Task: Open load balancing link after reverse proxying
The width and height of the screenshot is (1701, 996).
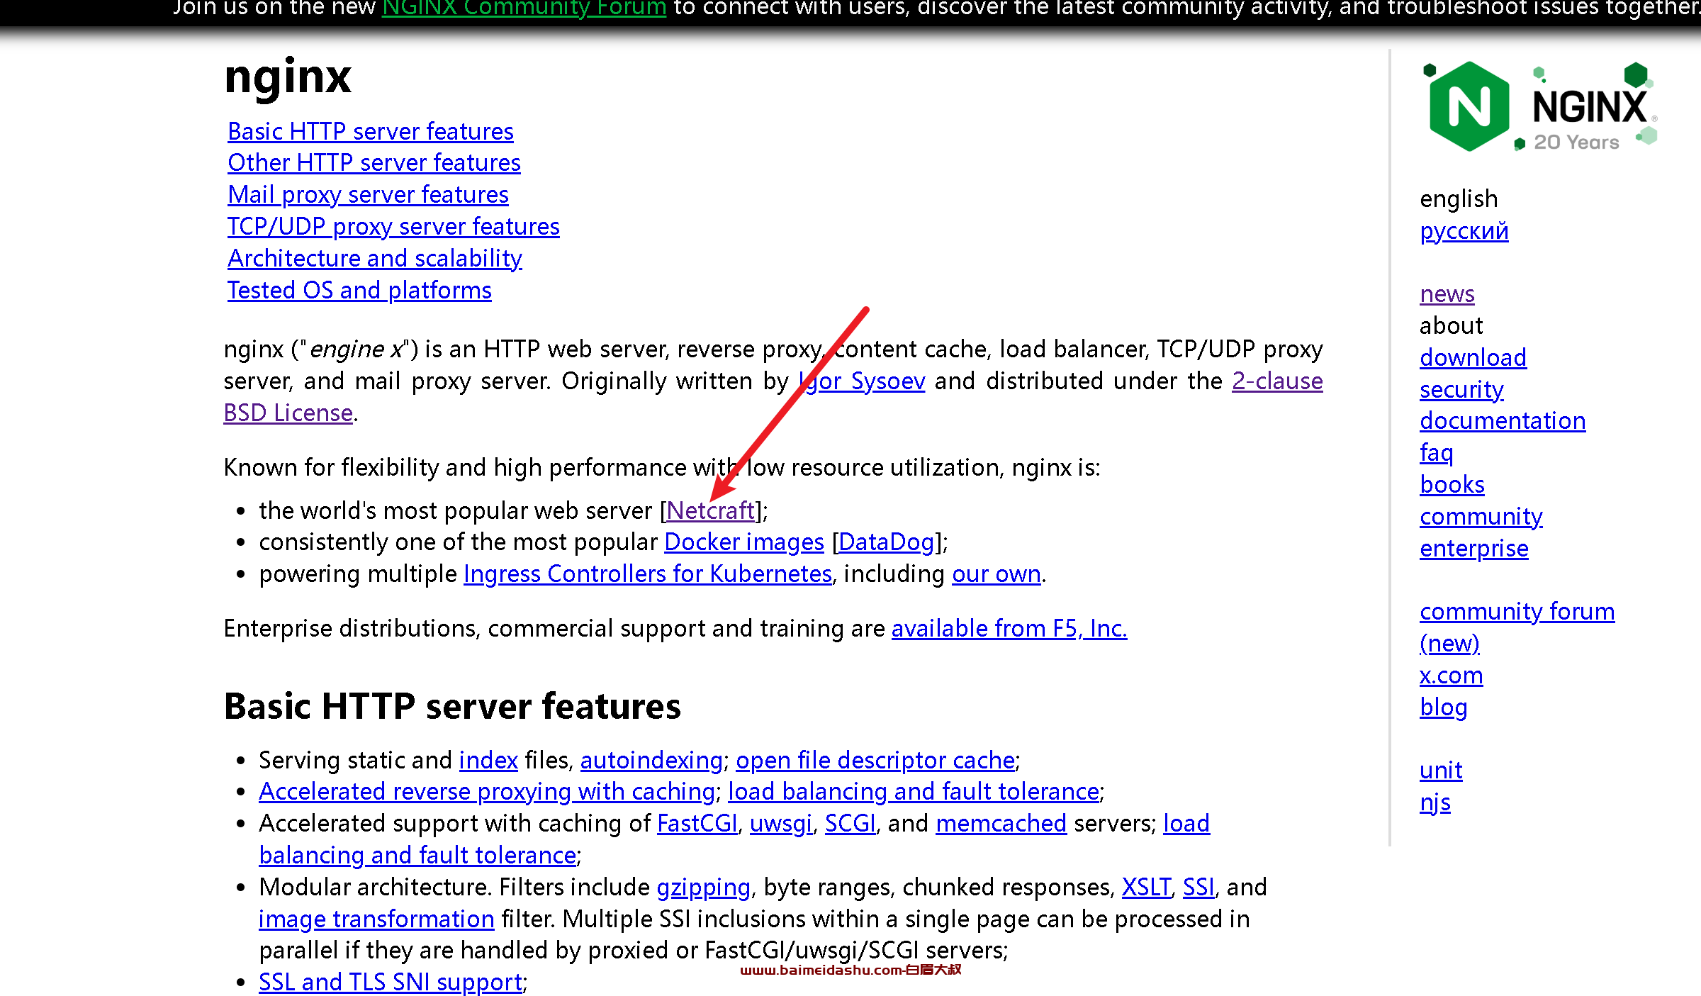Action: pyautogui.click(x=914, y=792)
